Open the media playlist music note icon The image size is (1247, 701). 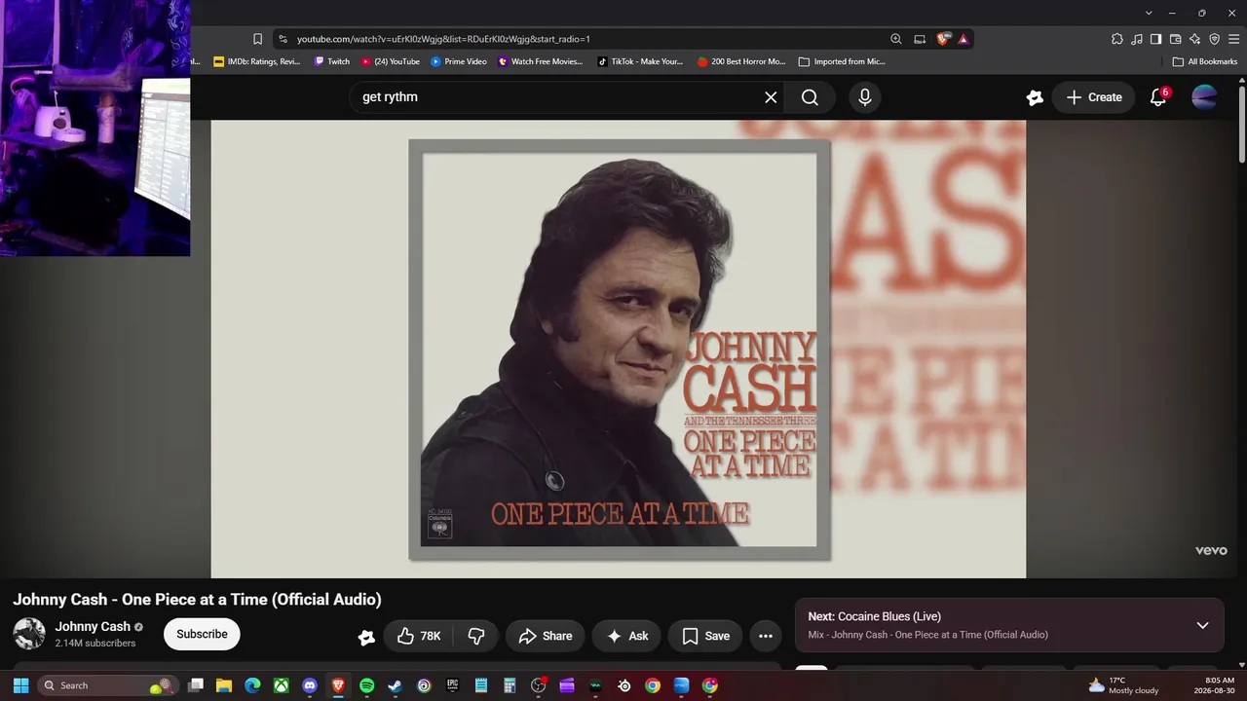coord(1137,39)
